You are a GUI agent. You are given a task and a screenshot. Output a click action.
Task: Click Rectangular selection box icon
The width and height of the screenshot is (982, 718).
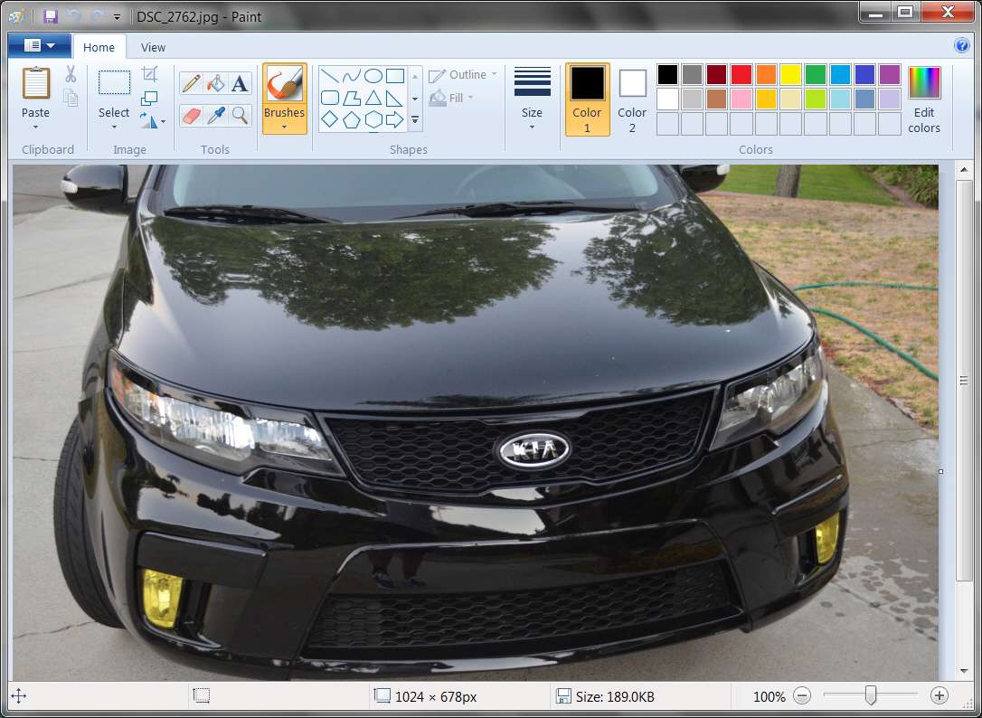tap(114, 82)
